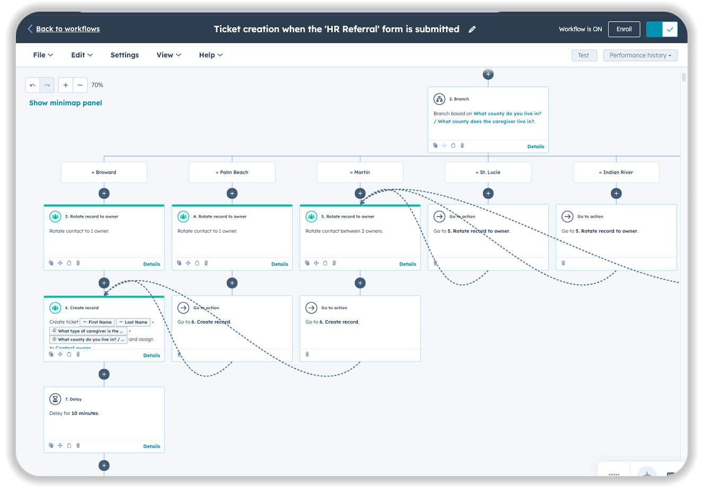
Task: Open Details of 5. Rotate record to owner
Action: [408, 264]
